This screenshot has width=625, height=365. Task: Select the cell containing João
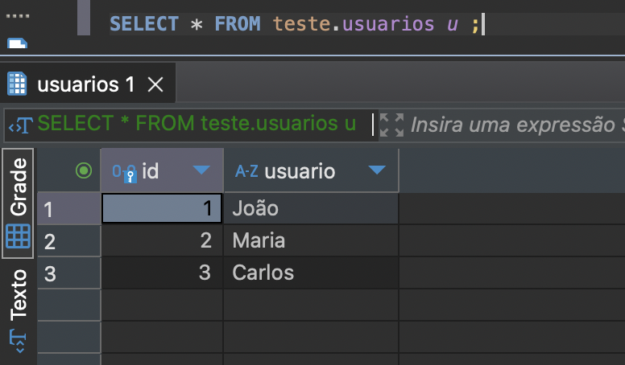click(x=312, y=208)
